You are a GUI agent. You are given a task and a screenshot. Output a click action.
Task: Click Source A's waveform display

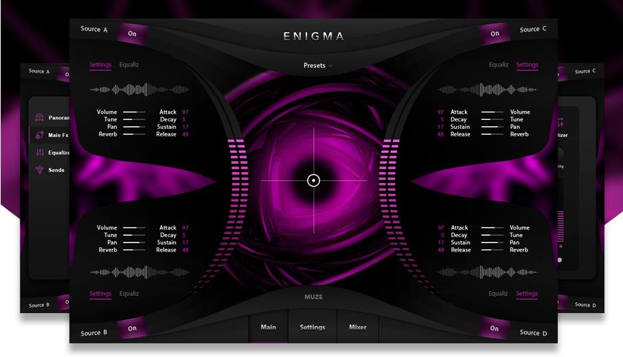click(x=139, y=90)
